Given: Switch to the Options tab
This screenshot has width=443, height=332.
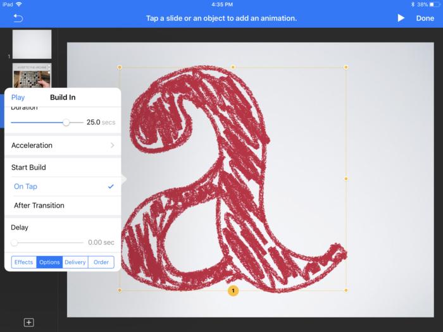Looking at the screenshot, I should pos(49,262).
